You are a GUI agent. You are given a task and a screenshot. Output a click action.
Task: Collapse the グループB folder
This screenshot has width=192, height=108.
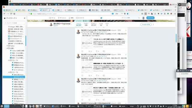tap(9, 72)
